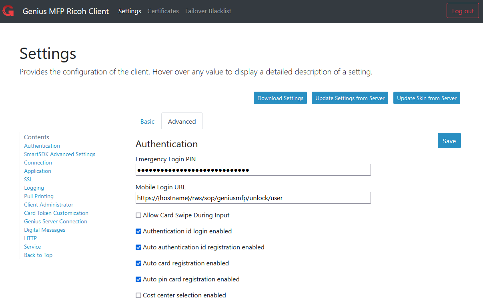The width and height of the screenshot is (483, 301).
Task: Click Back to Top link
Action: pyautogui.click(x=38, y=255)
